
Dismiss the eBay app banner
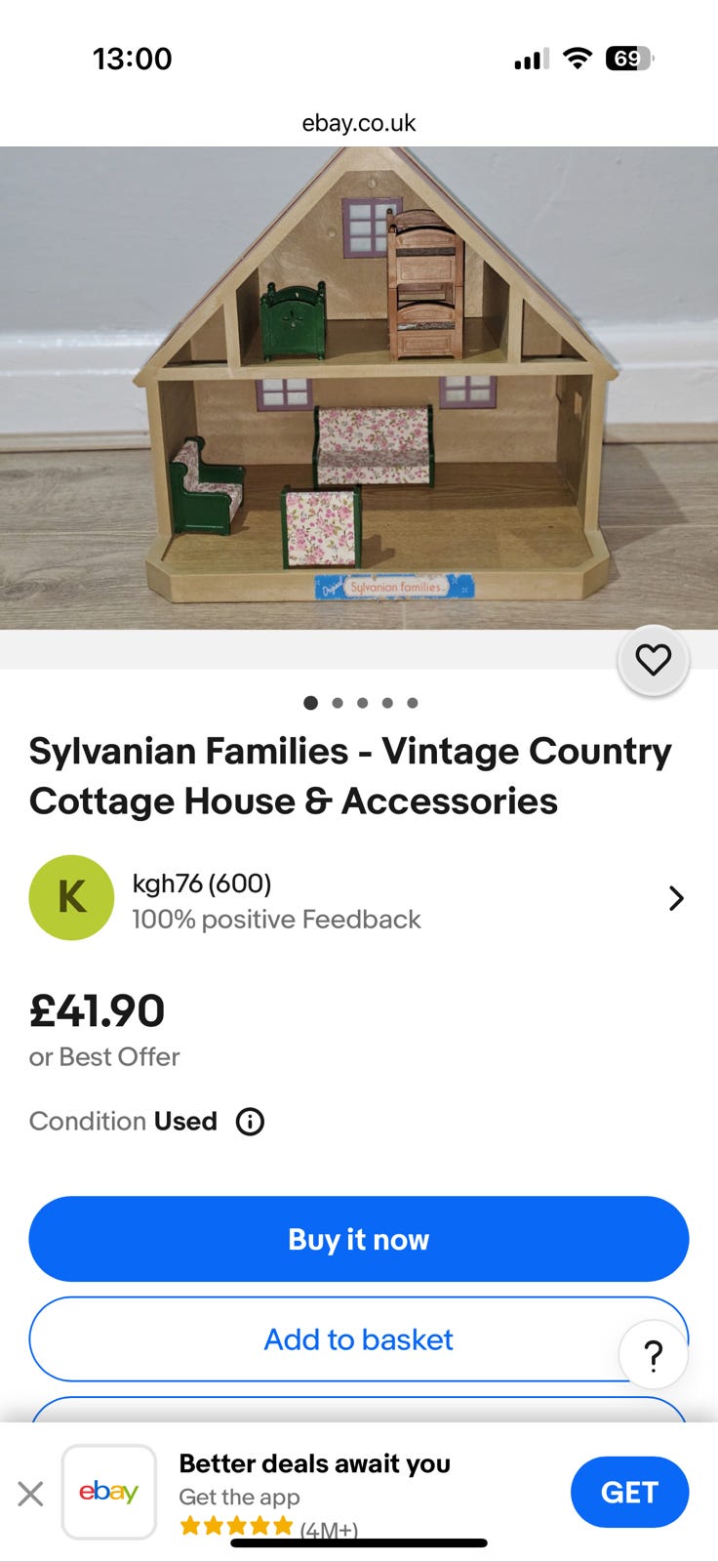click(x=30, y=1493)
